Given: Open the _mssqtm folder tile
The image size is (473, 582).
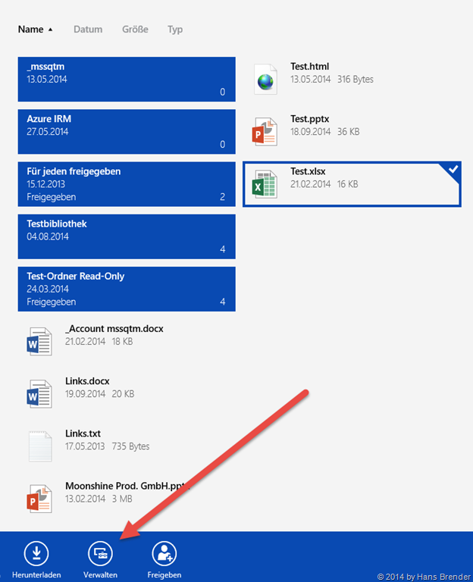Looking at the screenshot, I should 126,80.
